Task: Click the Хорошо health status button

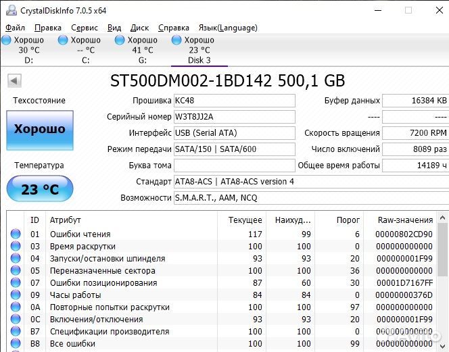Action: pyautogui.click(x=40, y=130)
